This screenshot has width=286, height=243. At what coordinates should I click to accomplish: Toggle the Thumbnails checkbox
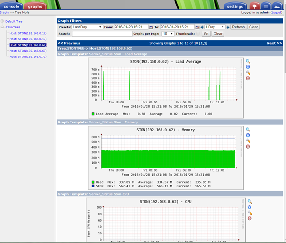coord(198,34)
